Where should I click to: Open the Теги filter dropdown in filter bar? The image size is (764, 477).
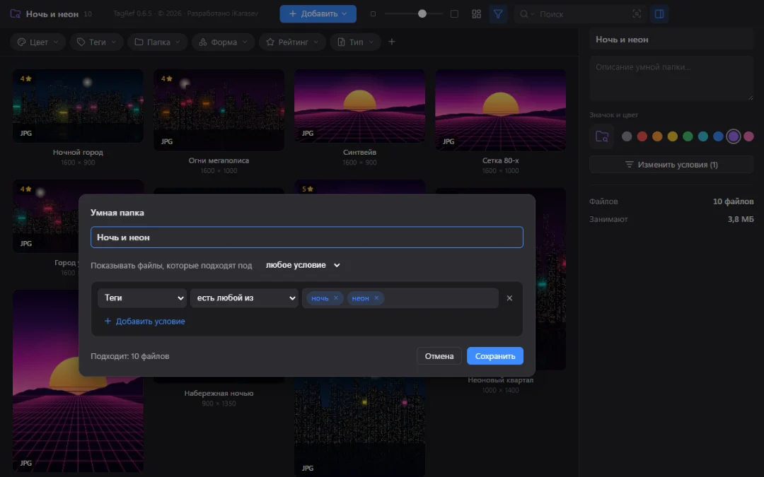(x=97, y=42)
